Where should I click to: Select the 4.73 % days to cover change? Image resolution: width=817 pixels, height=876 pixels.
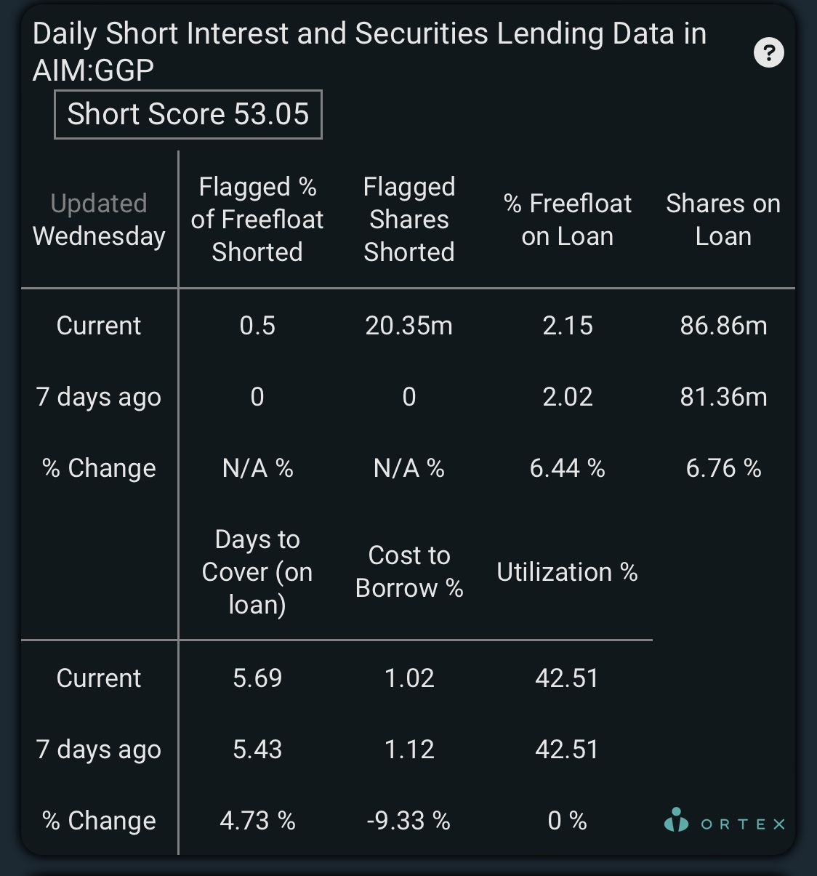(x=257, y=821)
